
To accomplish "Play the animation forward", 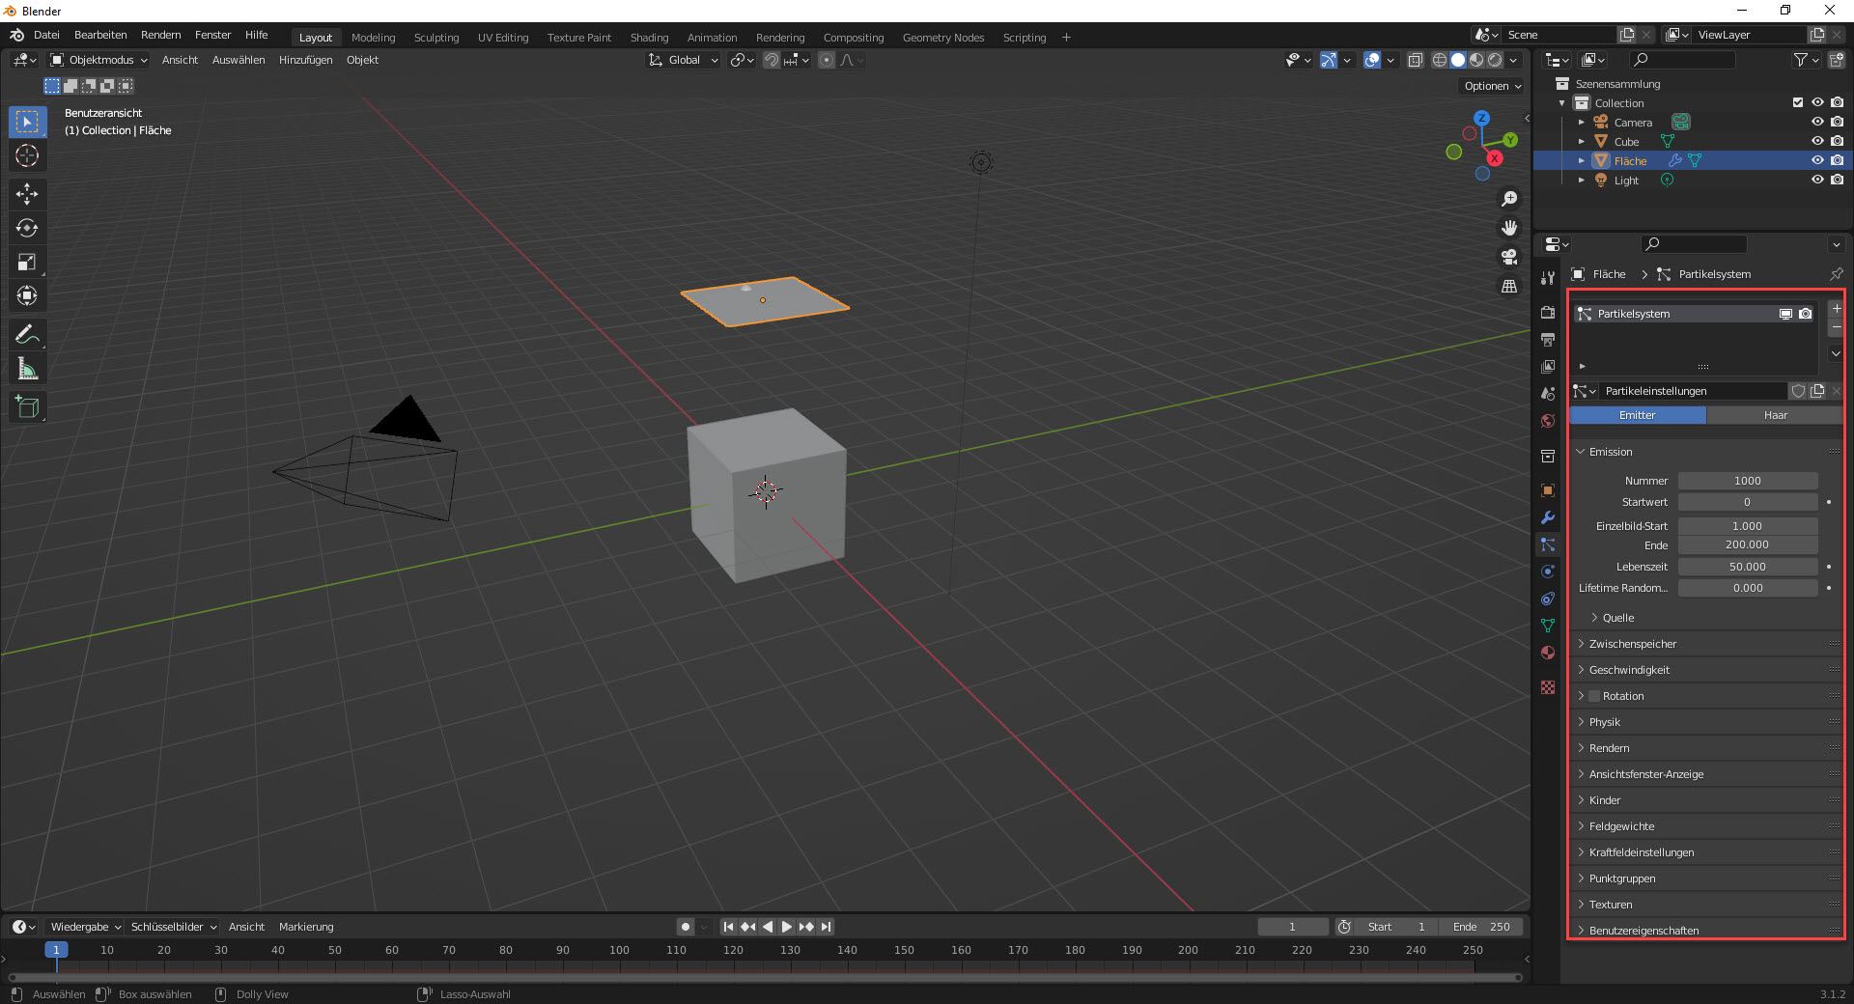I will click(x=787, y=927).
